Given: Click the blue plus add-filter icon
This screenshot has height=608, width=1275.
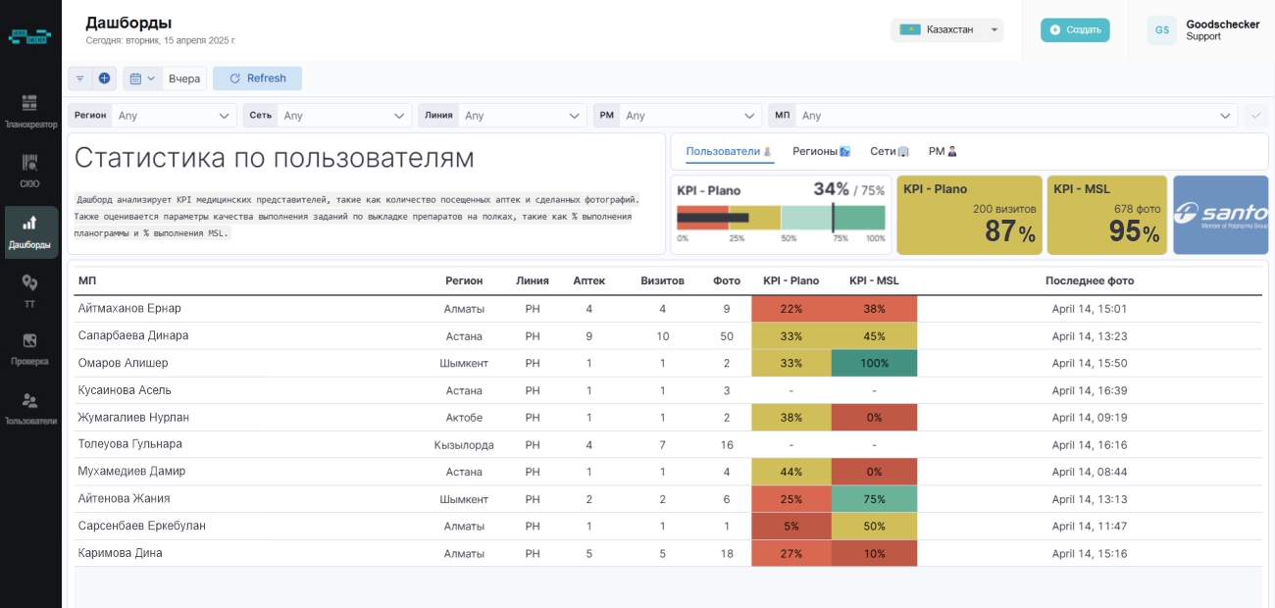Looking at the screenshot, I should coord(104,78).
